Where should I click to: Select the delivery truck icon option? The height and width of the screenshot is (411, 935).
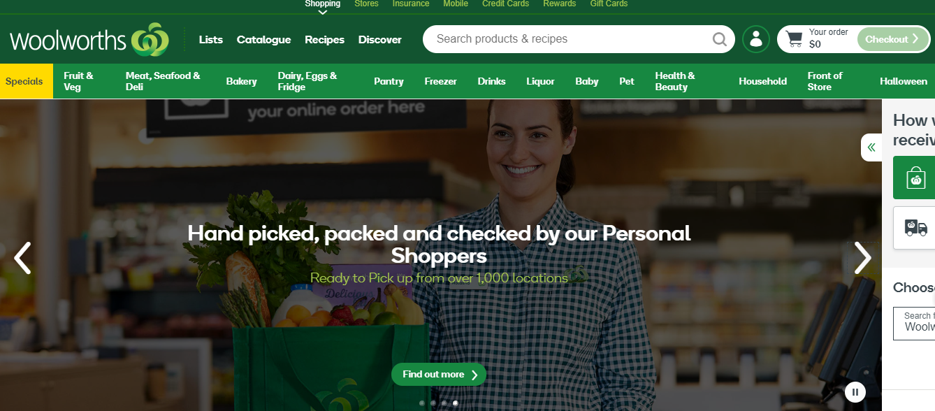915,228
